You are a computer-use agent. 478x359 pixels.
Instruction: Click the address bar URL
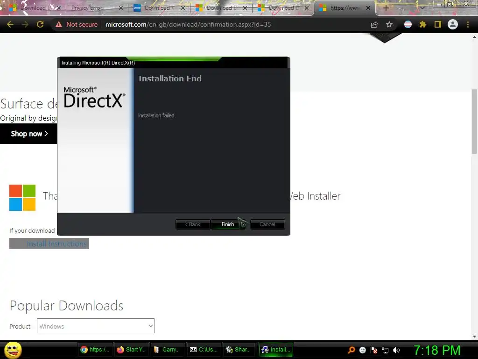(x=188, y=24)
